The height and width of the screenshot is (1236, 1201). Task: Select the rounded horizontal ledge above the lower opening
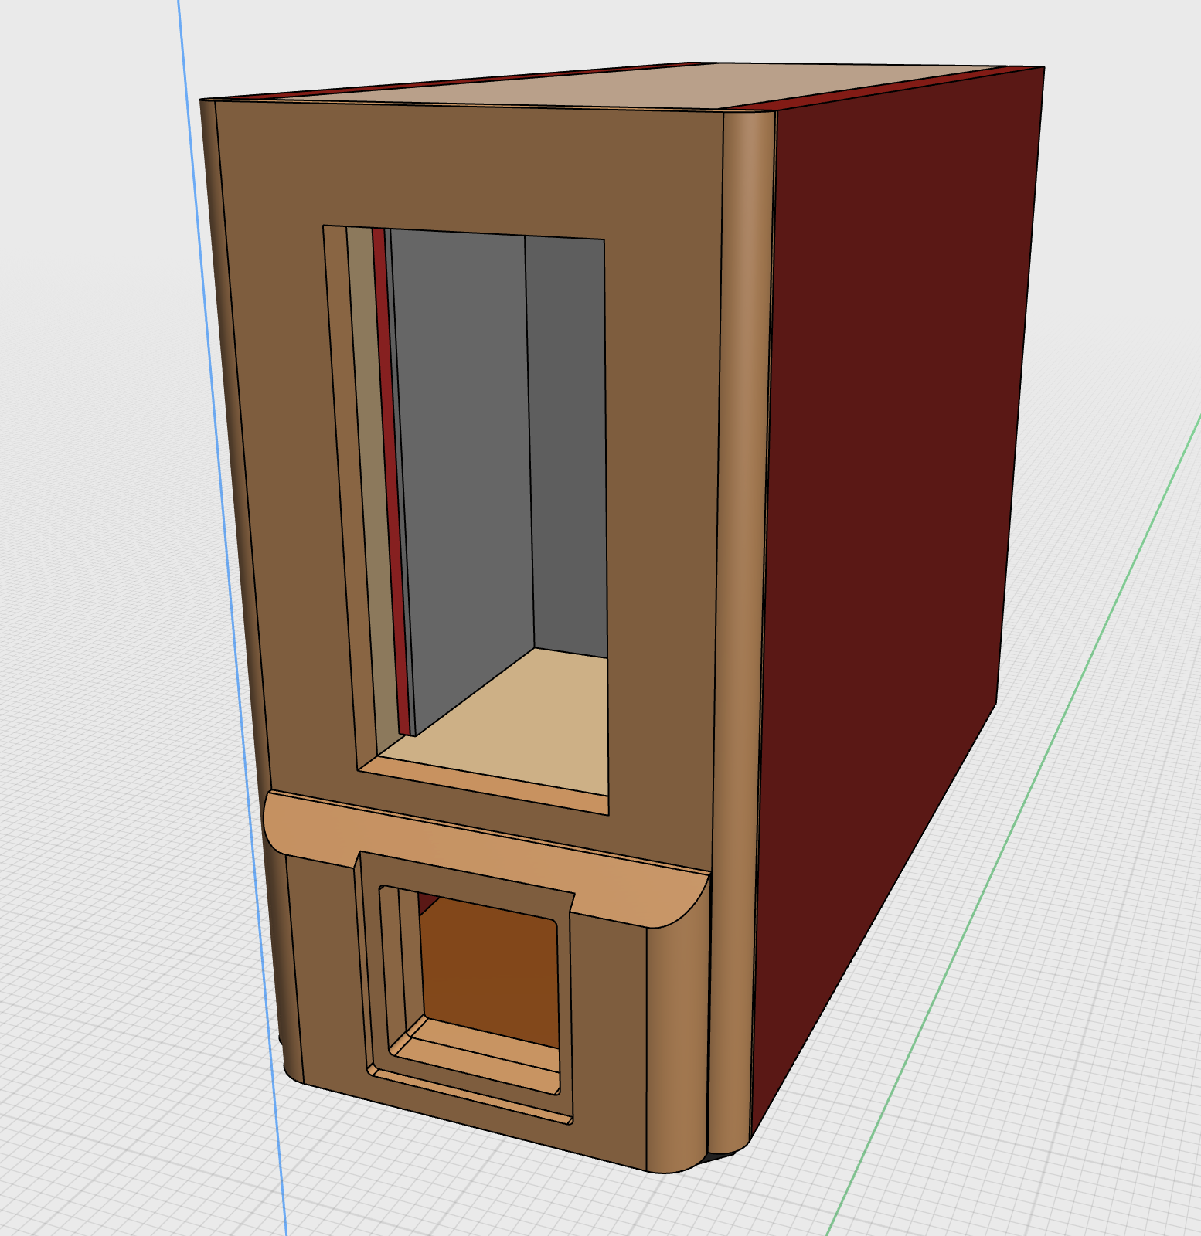[487, 857]
